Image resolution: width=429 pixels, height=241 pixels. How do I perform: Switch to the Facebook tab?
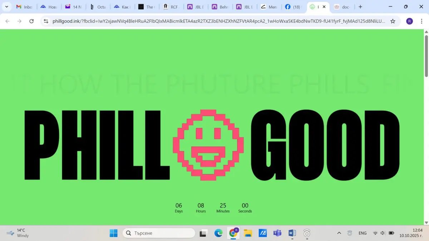tap(293, 7)
